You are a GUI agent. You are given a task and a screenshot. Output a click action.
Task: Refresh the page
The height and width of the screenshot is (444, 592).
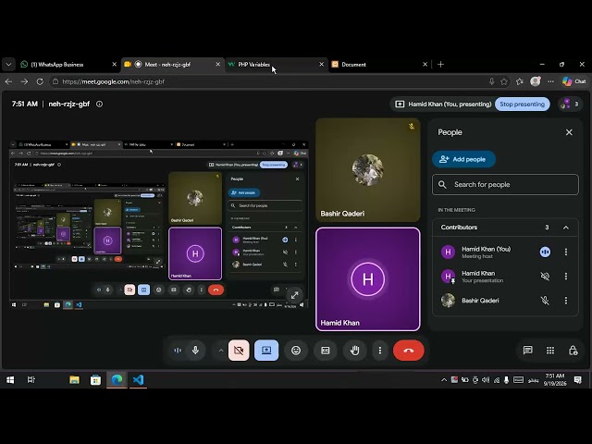click(40, 81)
